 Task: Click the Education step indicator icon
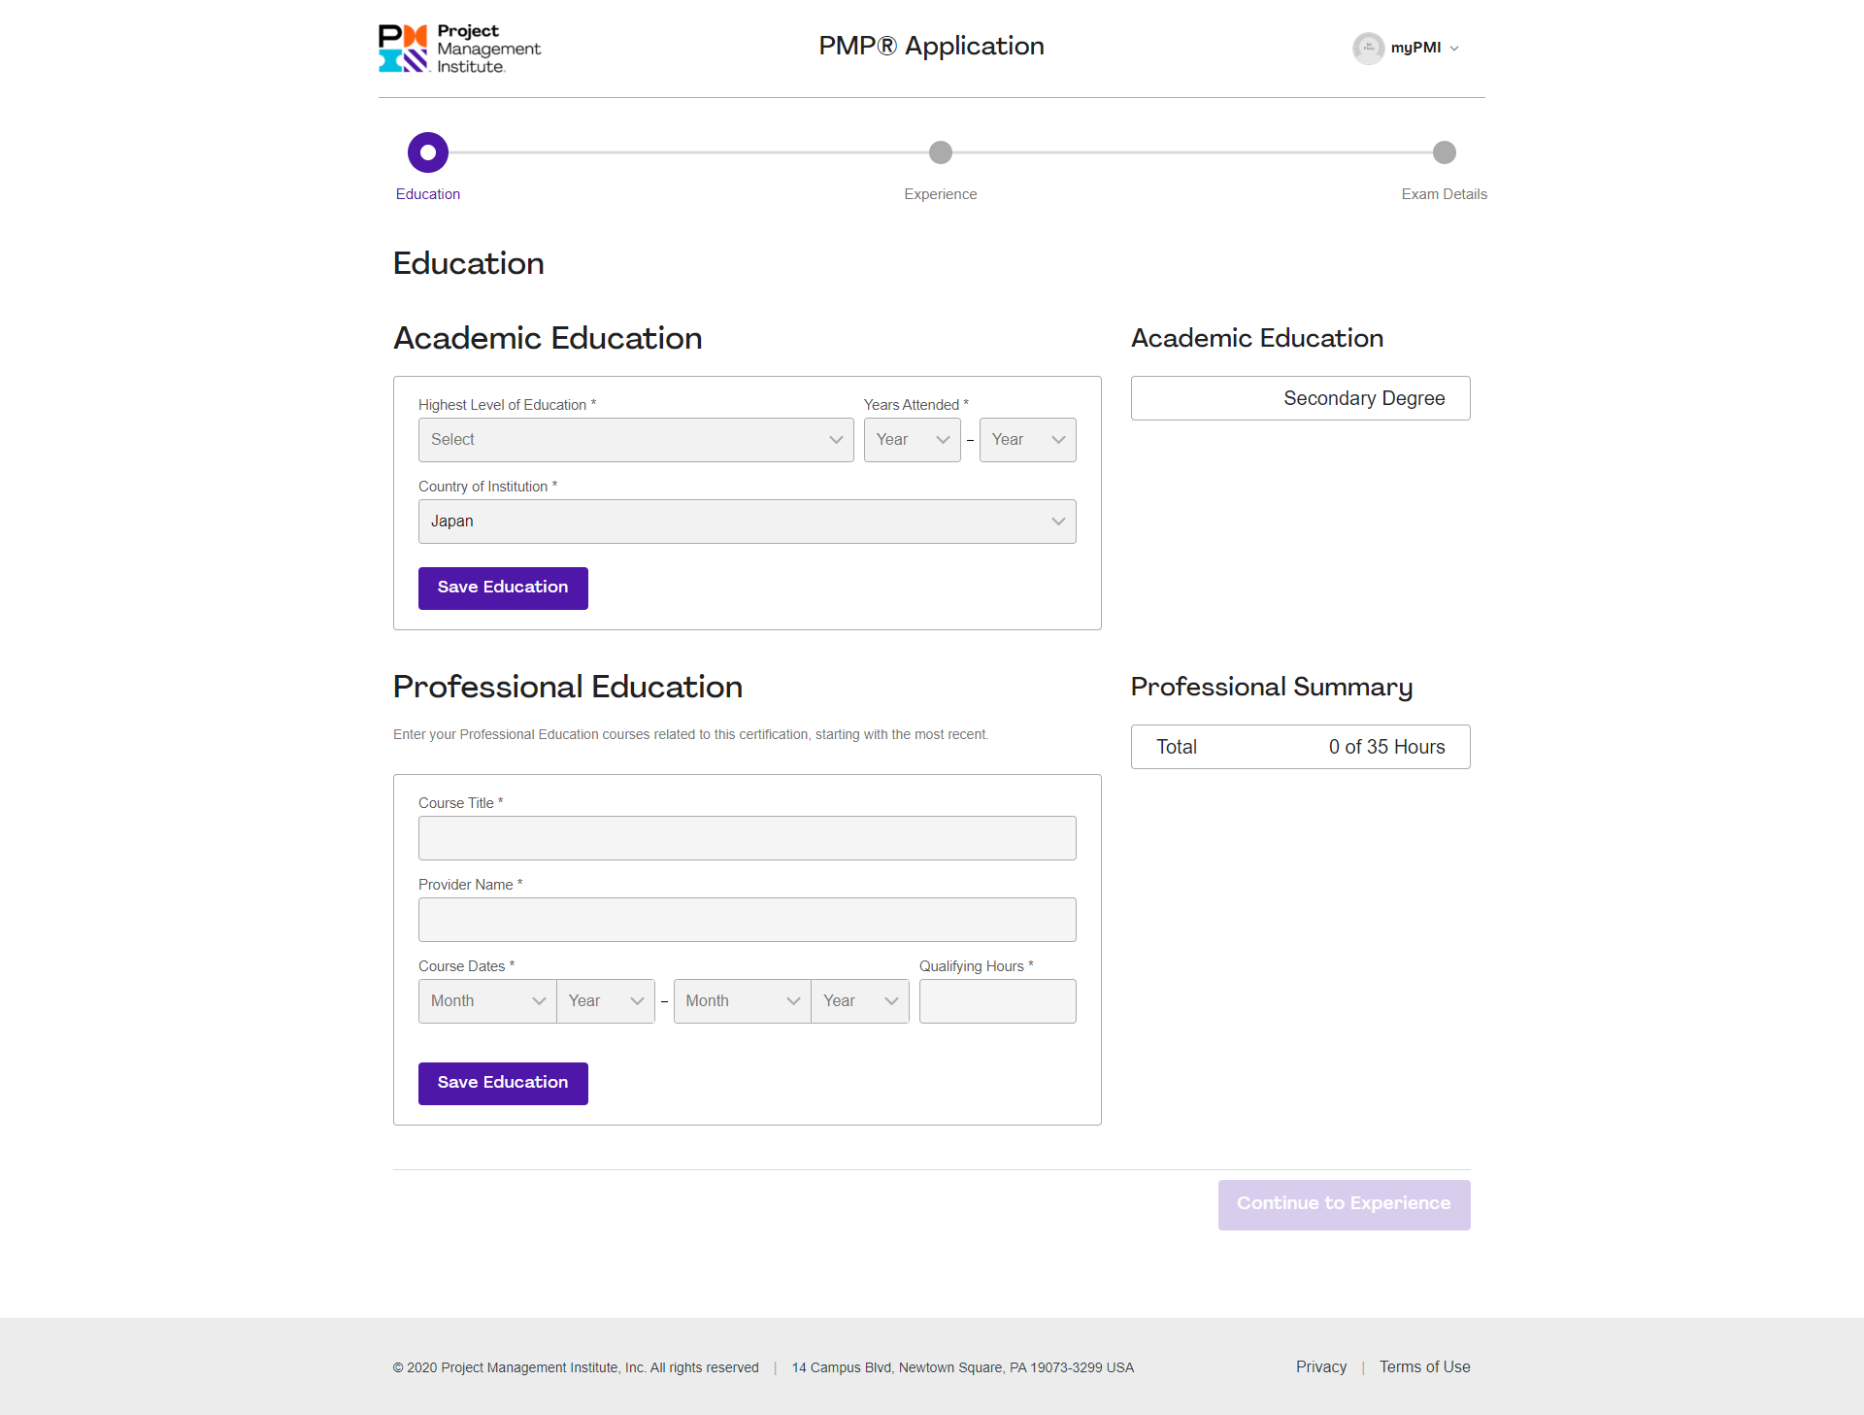(x=426, y=151)
